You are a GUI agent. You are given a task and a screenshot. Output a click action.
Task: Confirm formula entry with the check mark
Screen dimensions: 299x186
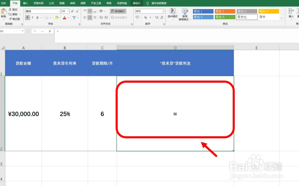[x=42, y=31]
